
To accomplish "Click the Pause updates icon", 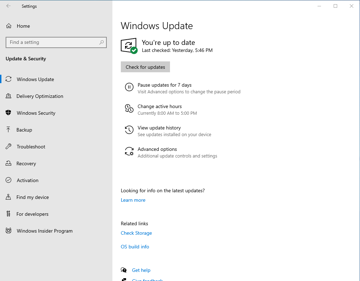I will 129,87.
